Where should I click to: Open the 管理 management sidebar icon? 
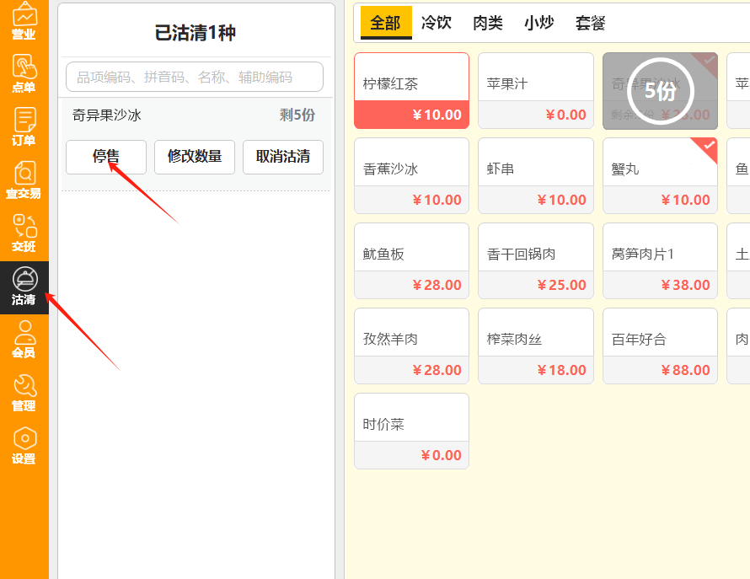click(24, 393)
